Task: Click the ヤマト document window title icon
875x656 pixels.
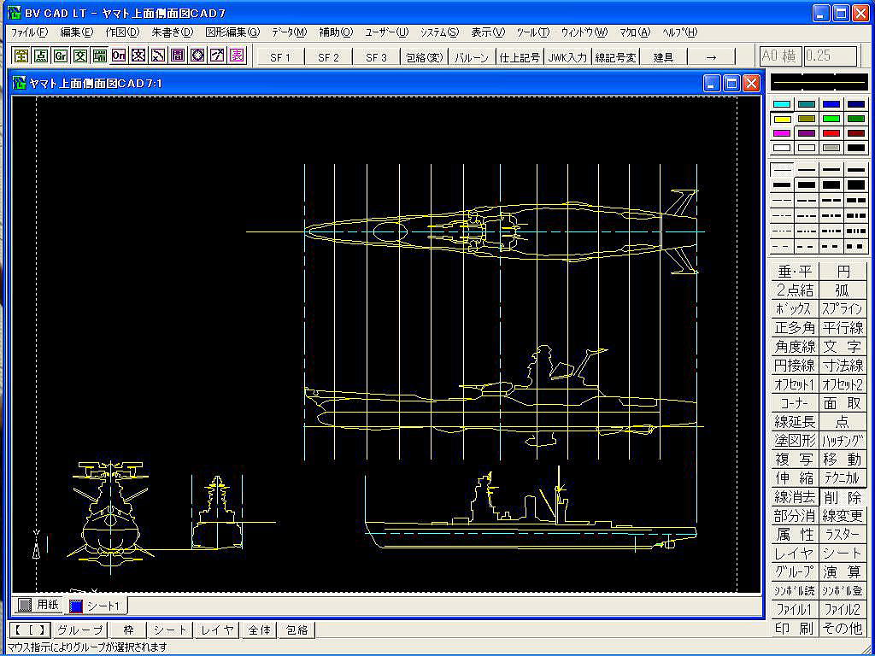Action: (x=20, y=83)
